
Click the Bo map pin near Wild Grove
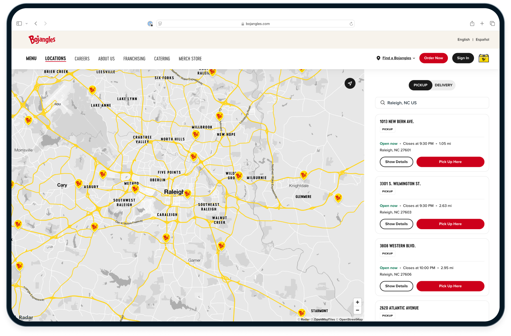[239, 176]
